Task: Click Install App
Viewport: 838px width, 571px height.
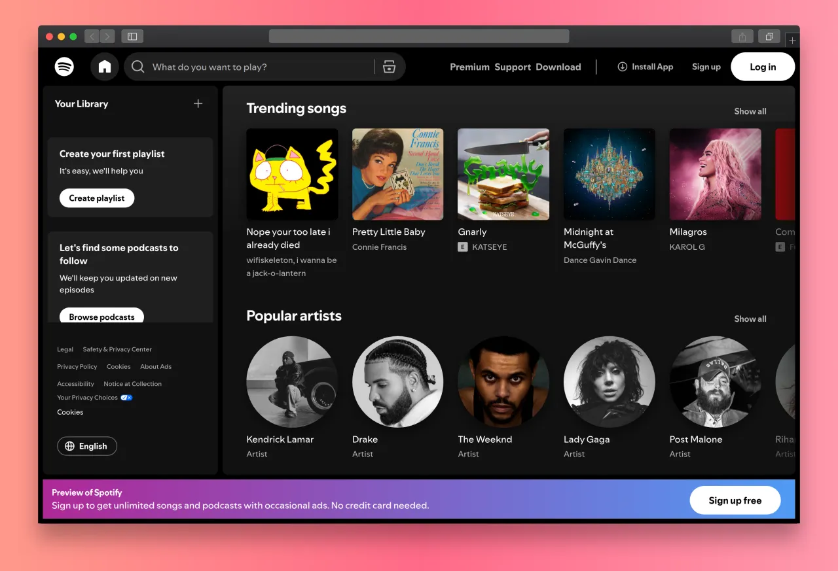Action: coord(646,67)
